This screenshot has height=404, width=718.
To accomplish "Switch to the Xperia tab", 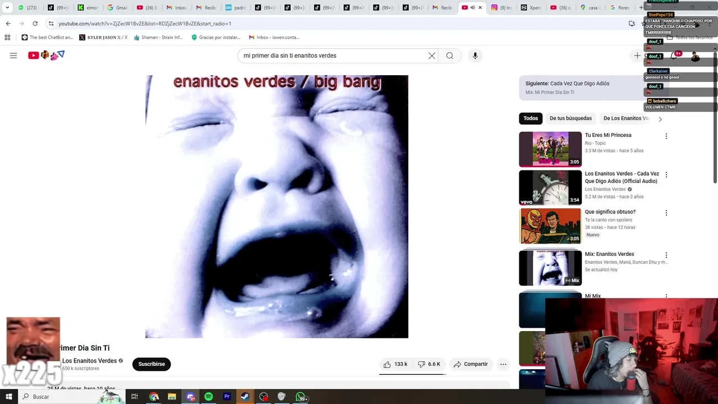I will click(531, 7).
